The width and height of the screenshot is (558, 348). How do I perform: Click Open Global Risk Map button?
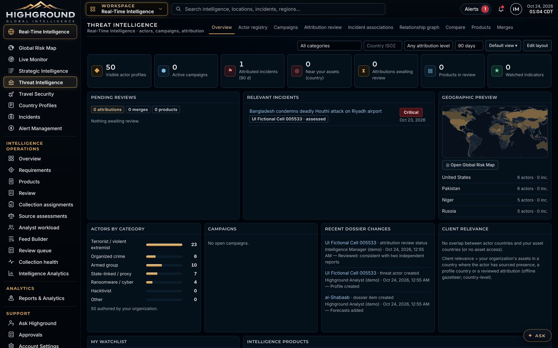point(470,165)
